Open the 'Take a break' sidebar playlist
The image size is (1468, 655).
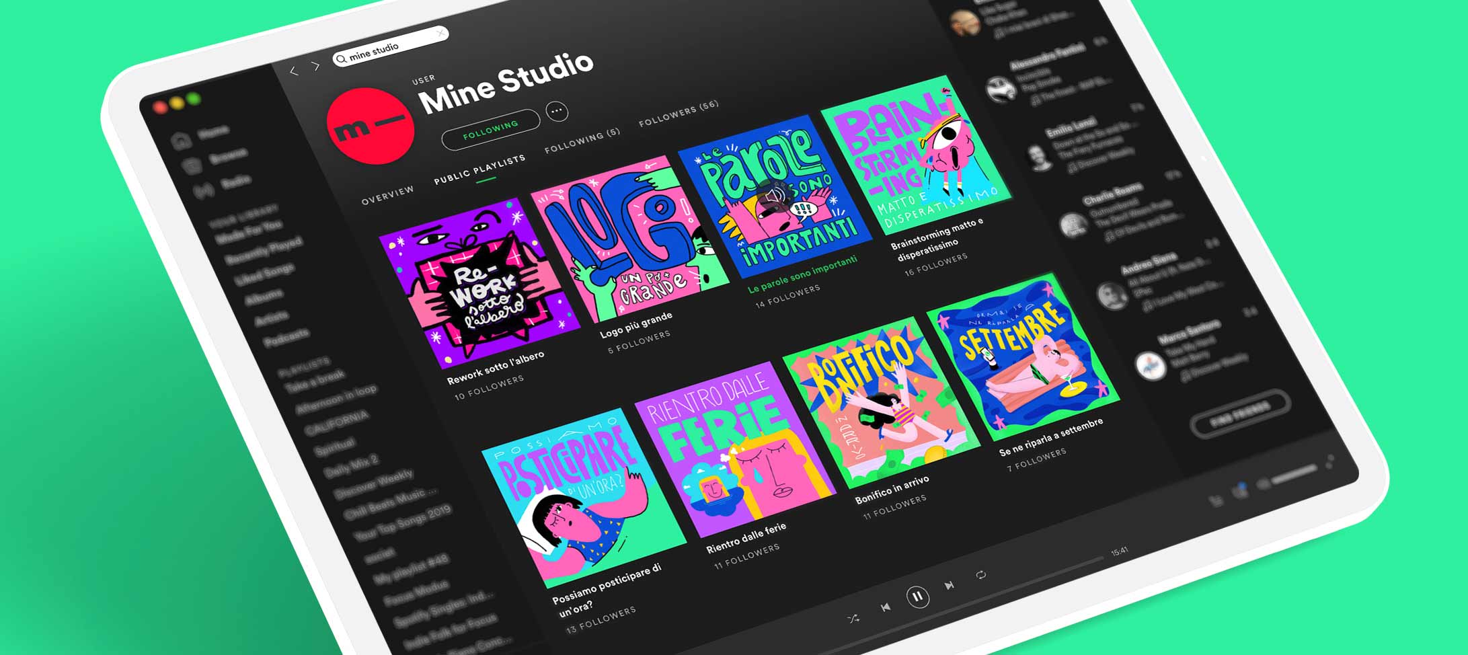[315, 381]
